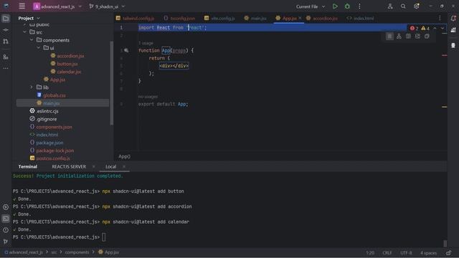
Task: Select calendar.jsx in the project tree
Action: [69, 72]
